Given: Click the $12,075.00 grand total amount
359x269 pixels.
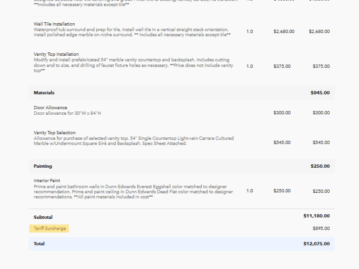Looking at the screenshot, I should 316,244.
